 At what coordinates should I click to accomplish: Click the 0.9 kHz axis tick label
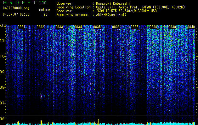[x=2, y=72]
